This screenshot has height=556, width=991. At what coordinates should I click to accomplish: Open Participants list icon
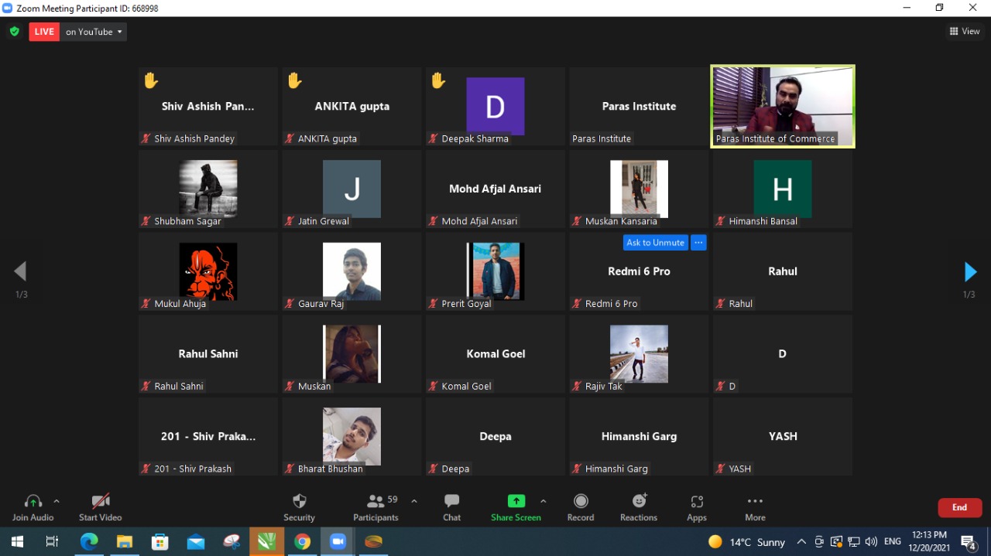375,501
